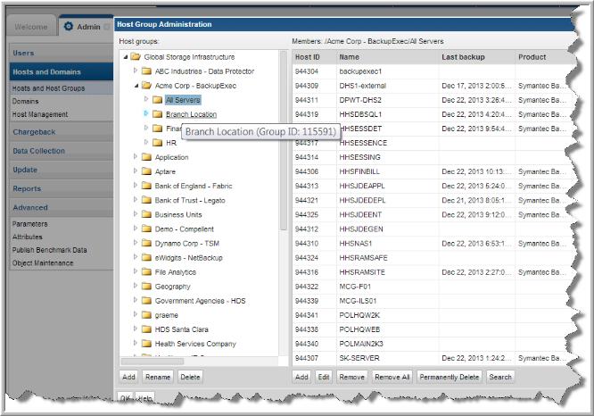Click the Global Storage Infrastructure folder icon
Image resolution: width=594 pixels, height=416 pixels.
point(135,57)
